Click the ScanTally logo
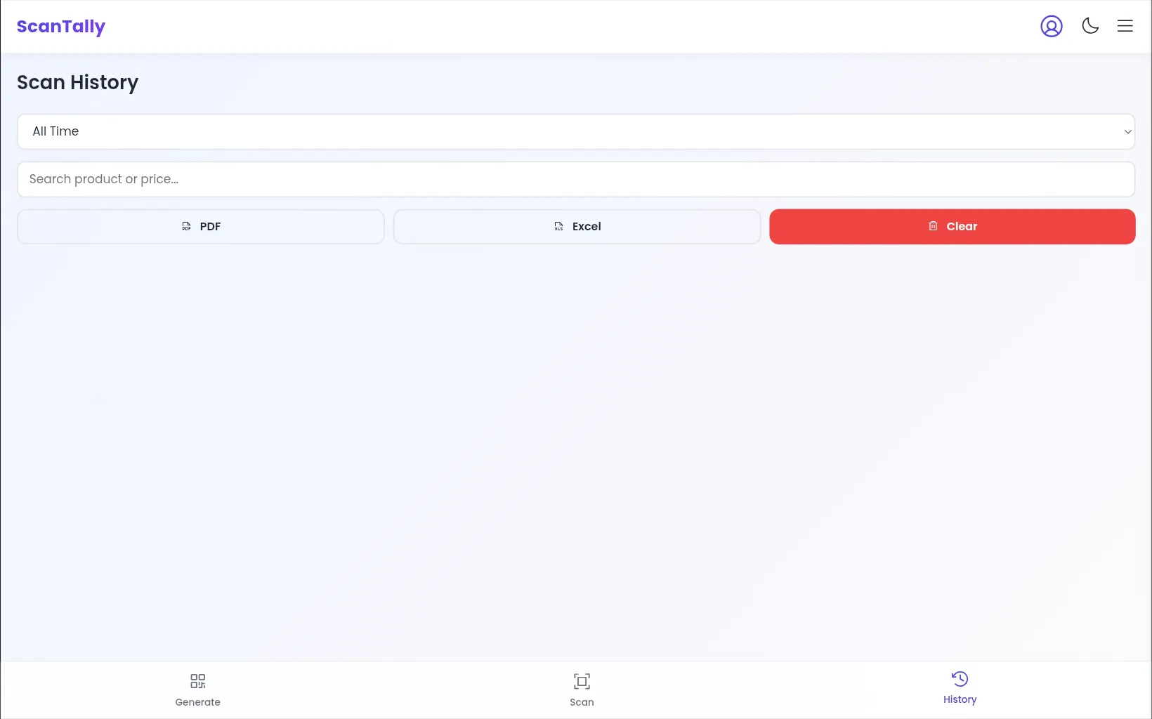1152x719 pixels. click(61, 27)
